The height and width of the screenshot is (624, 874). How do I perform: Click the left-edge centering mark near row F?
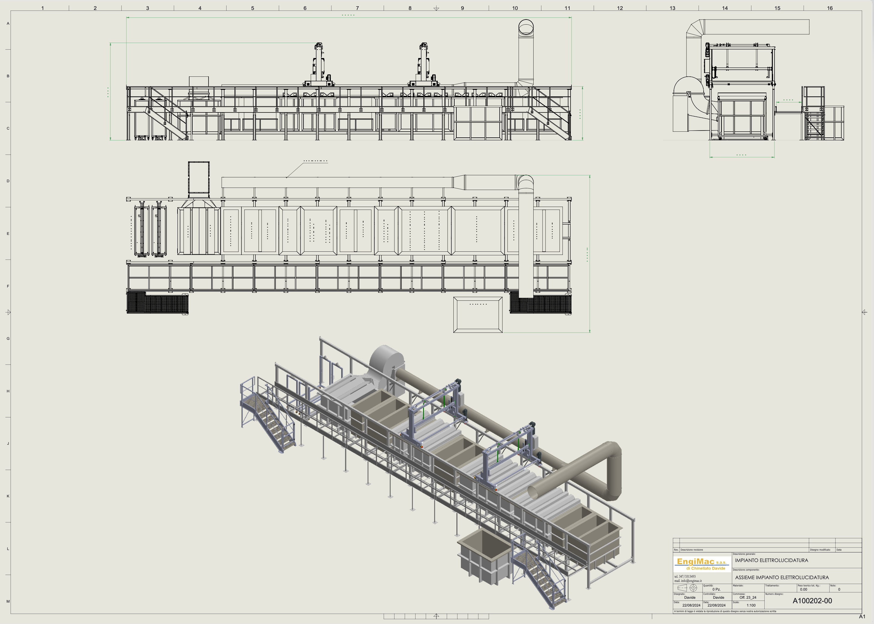click(8, 312)
